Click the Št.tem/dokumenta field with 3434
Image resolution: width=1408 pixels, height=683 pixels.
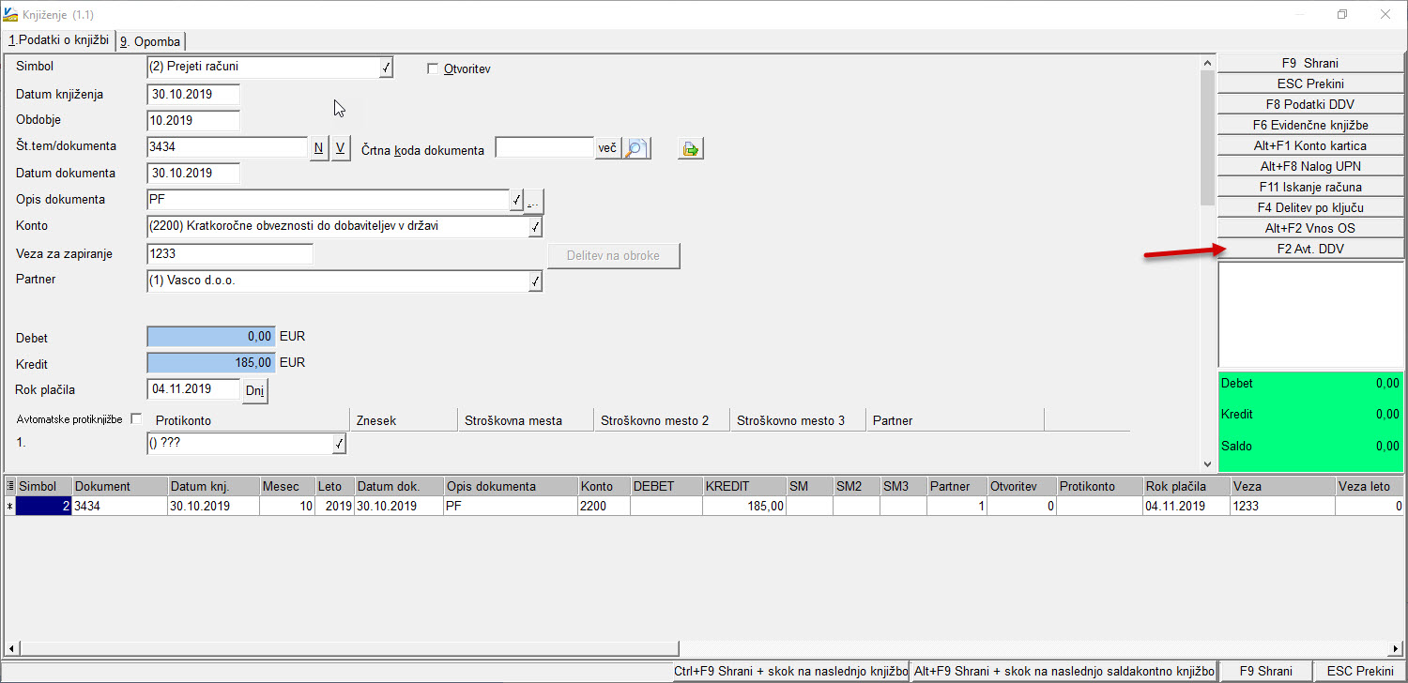[227, 147]
